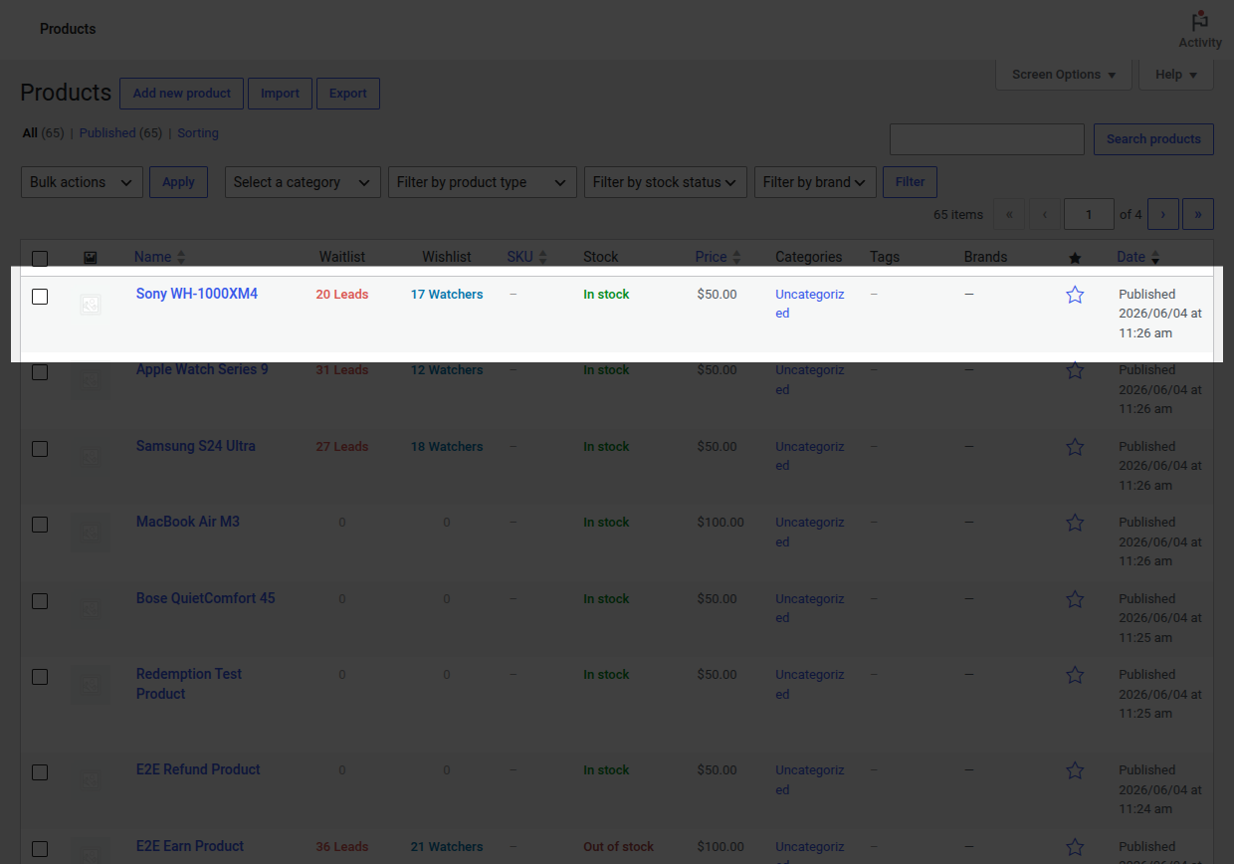The height and width of the screenshot is (864, 1234).
Task: Show All products view
Action: (x=43, y=133)
